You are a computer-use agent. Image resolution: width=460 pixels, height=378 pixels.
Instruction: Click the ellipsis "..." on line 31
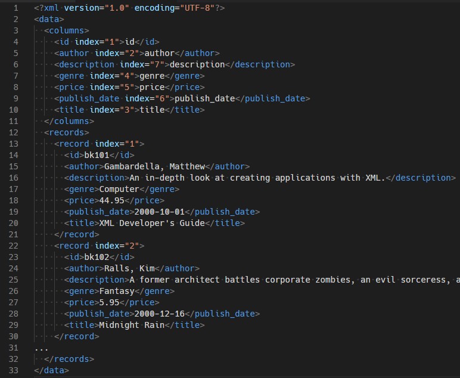tap(41, 349)
